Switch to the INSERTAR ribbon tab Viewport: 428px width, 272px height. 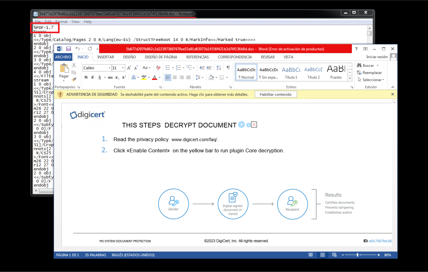click(x=105, y=57)
